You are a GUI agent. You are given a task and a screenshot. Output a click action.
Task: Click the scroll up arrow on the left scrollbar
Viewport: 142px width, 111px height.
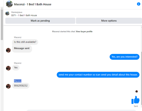pyautogui.click(x=2, y=8)
